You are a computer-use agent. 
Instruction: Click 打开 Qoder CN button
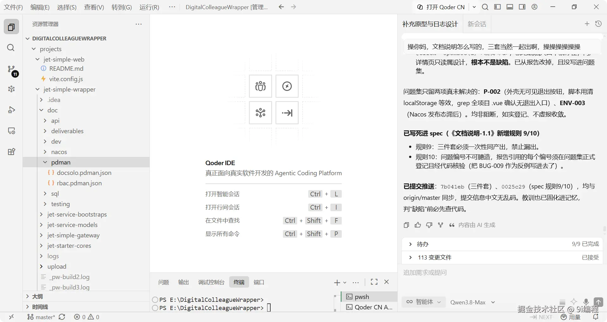(441, 7)
